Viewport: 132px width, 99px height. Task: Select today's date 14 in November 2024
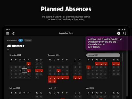click(24, 71)
